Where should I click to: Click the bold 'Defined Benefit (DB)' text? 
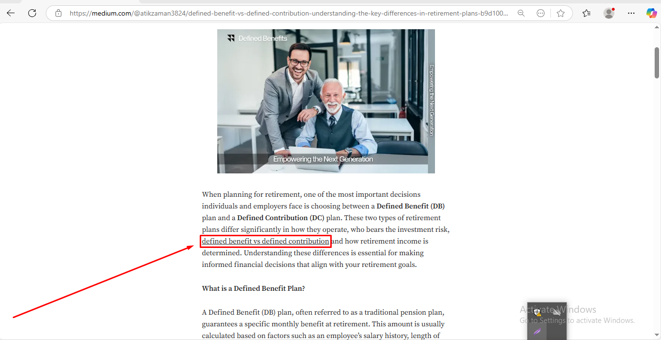tap(411, 206)
